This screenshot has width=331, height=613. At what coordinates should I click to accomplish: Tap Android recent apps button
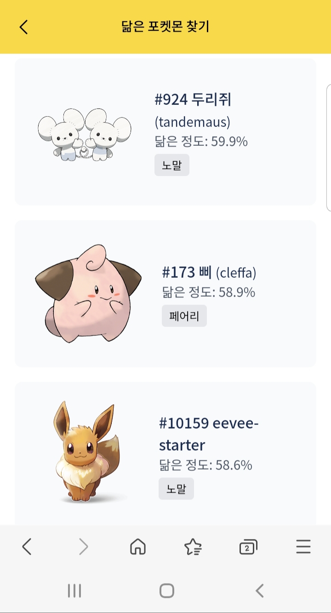74,590
